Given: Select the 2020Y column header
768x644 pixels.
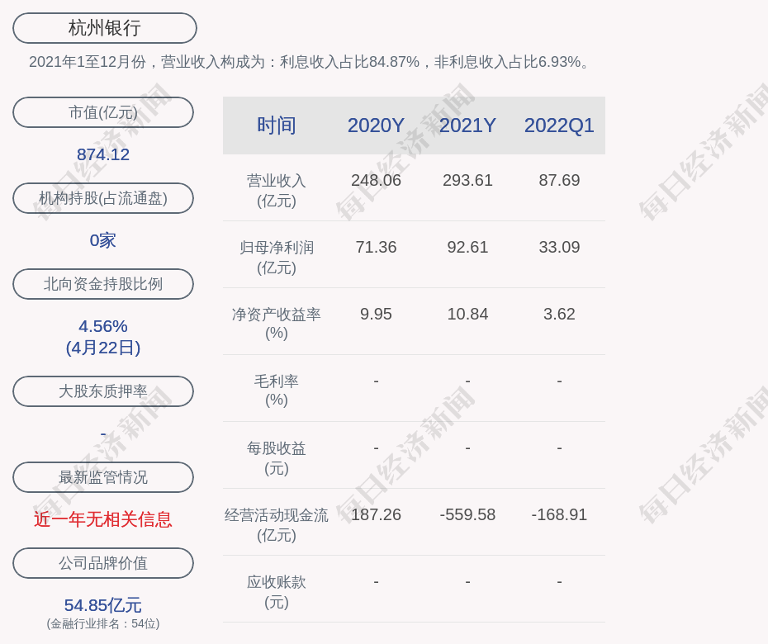Looking at the screenshot, I should pyautogui.click(x=377, y=125).
